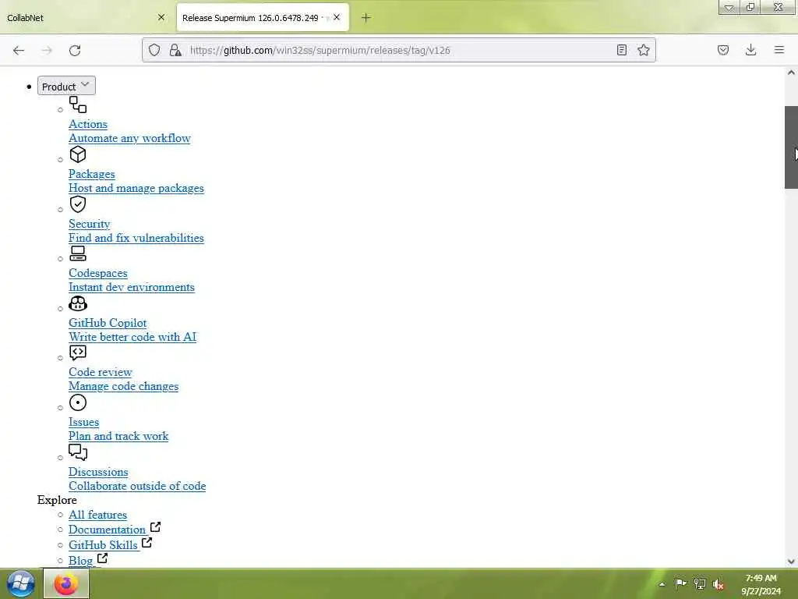Open Action Center flag tray icon
Screen dimensions: 798x599
tap(680, 583)
